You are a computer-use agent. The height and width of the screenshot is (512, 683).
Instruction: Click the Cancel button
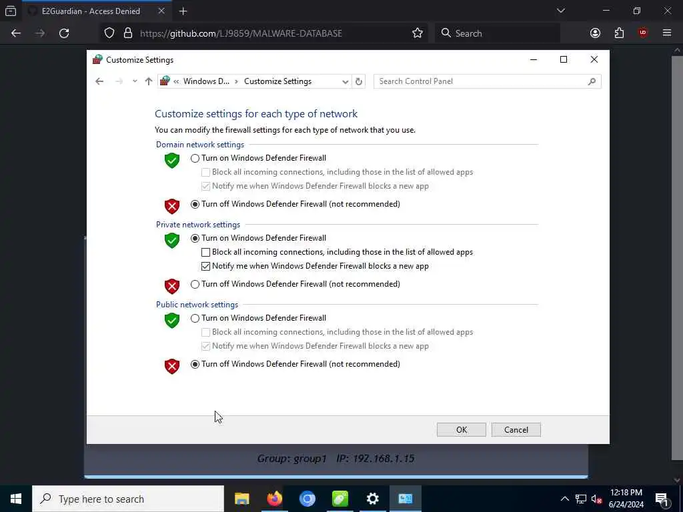[x=516, y=430]
